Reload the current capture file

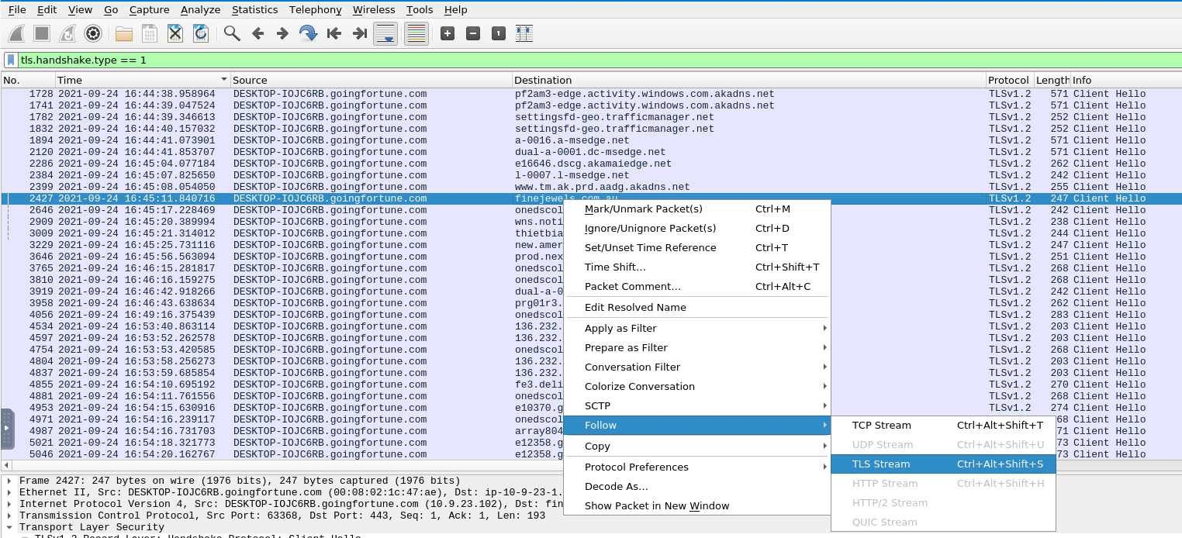(201, 33)
